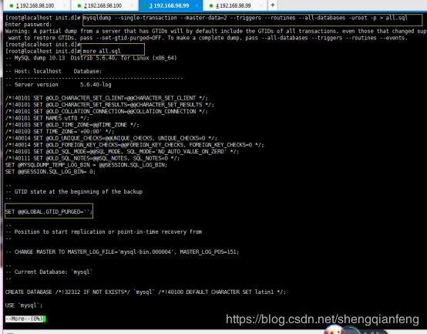
Task: Click the OLD_CHARACTER_SET_CLIENT line
Action: click(106, 98)
